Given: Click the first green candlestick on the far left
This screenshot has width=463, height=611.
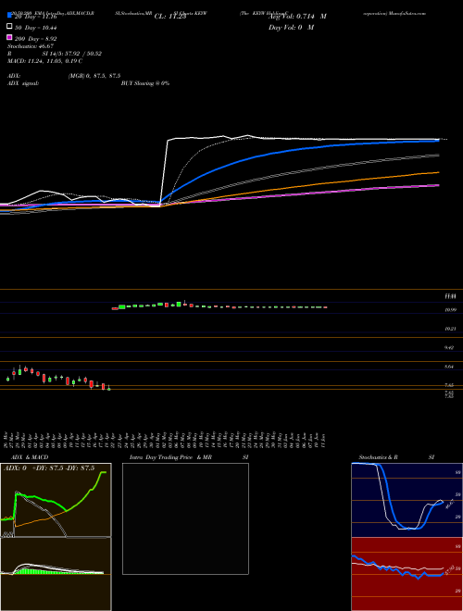Looking at the screenshot, I should coord(7,379).
